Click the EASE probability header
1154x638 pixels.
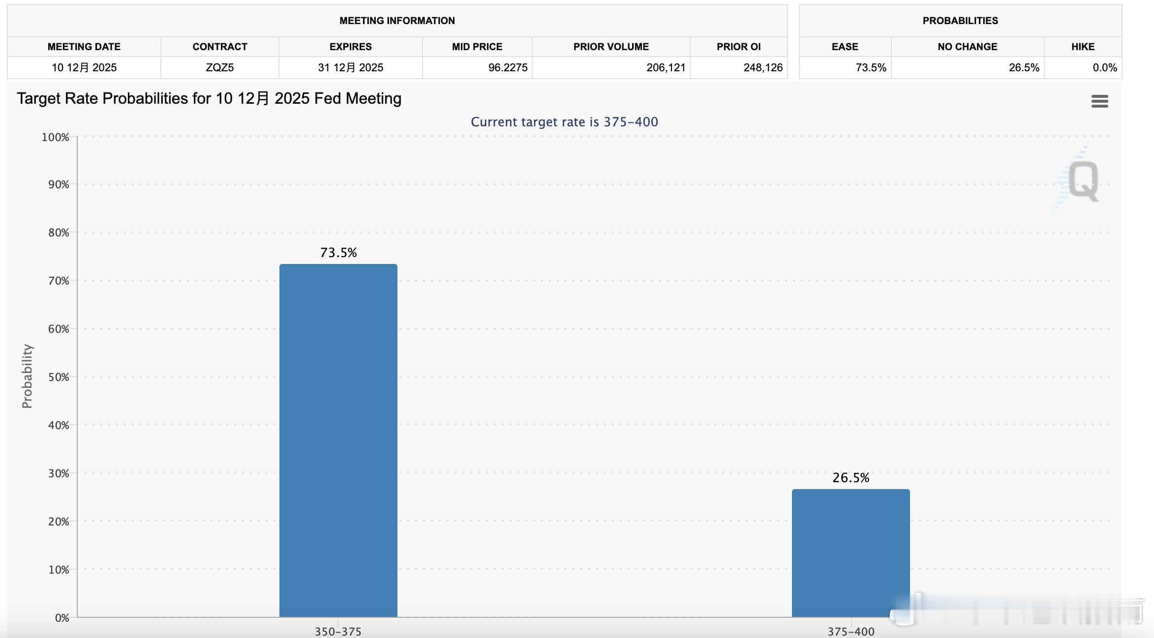coord(845,47)
